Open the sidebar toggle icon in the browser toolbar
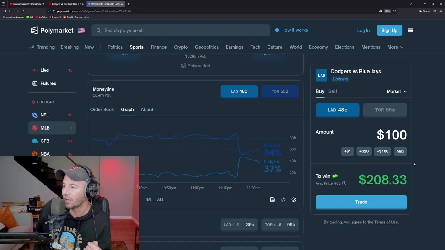The image size is (445, 250). tap(4, 11)
